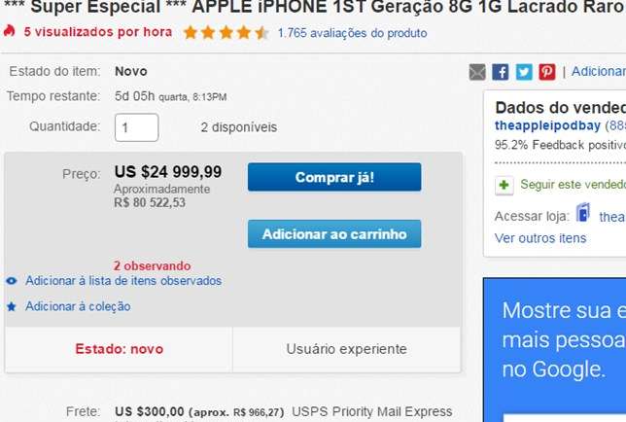
Task: Click Adicionar à coleção link
Action: click(x=78, y=306)
